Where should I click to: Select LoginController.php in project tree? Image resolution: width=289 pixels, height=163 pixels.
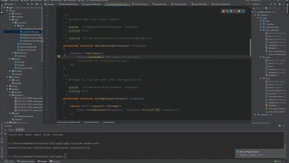(31, 32)
